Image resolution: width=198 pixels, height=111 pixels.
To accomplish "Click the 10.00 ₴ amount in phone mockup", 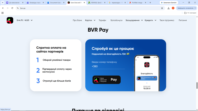I will click(147, 88).
